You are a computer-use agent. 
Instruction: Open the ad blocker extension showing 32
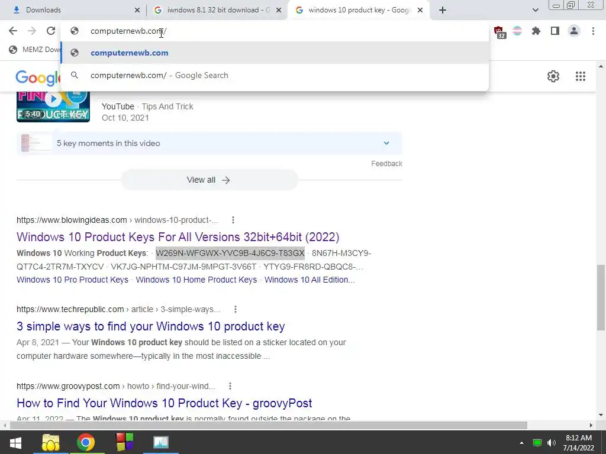pyautogui.click(x=499, y=32)
